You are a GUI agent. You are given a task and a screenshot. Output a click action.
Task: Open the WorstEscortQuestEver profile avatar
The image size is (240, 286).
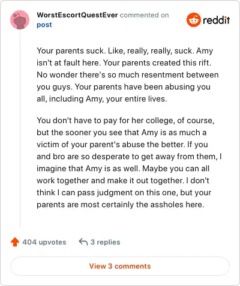tap(20, 20)
